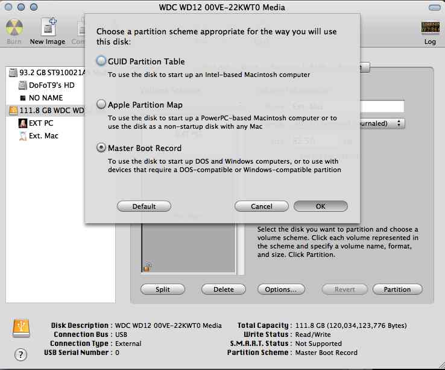Select the NO NAME volume
Viewport: 445px width, 370px height.
(41, 98)
